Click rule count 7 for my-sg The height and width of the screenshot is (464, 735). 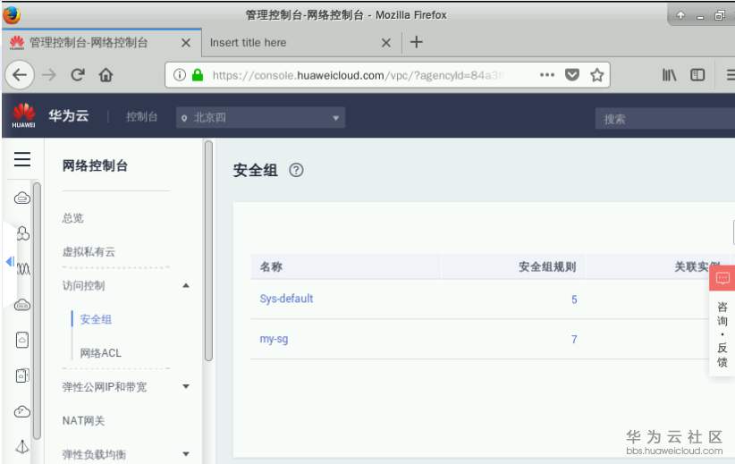574,340
